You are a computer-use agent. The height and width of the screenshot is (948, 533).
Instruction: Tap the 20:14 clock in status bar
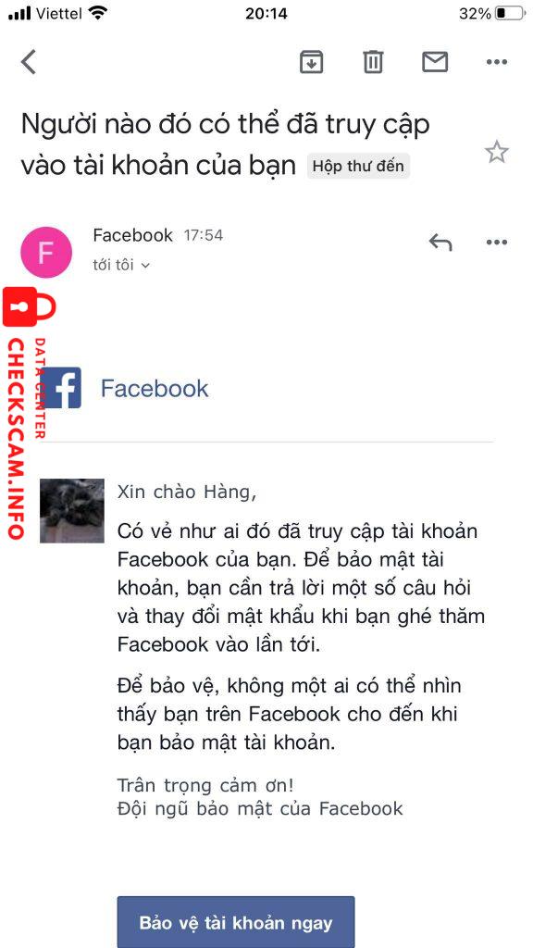pyautogui.click(x=266, y=13)
